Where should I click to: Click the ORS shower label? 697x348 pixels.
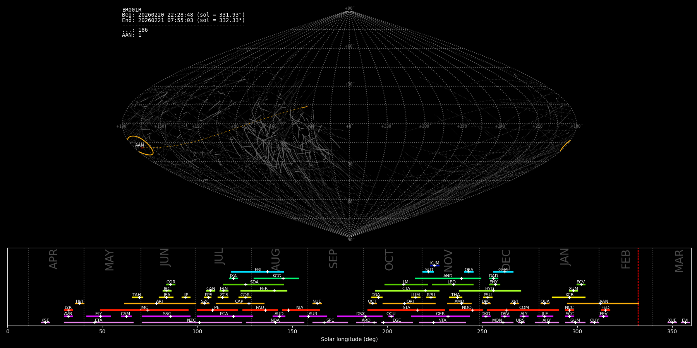[469, 270]
